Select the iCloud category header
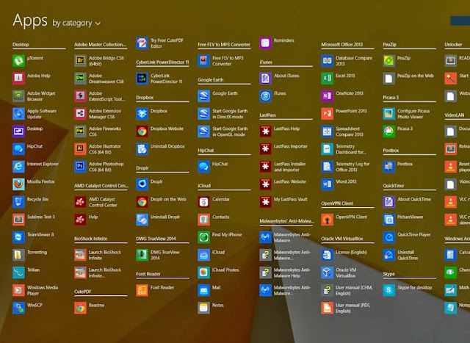The height and width of the screenshot is (343, 470). [204, 186]
